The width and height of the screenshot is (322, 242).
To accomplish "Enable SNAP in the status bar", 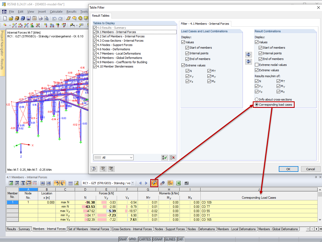I will tap(123, 239).
